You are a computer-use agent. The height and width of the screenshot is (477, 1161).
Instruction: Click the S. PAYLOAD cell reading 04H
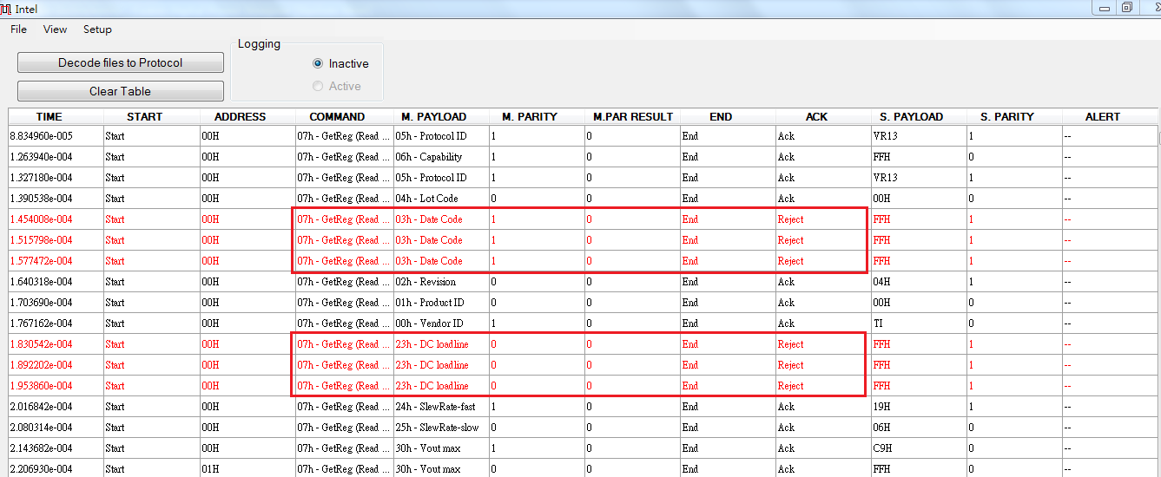click(x=919, y=282)
